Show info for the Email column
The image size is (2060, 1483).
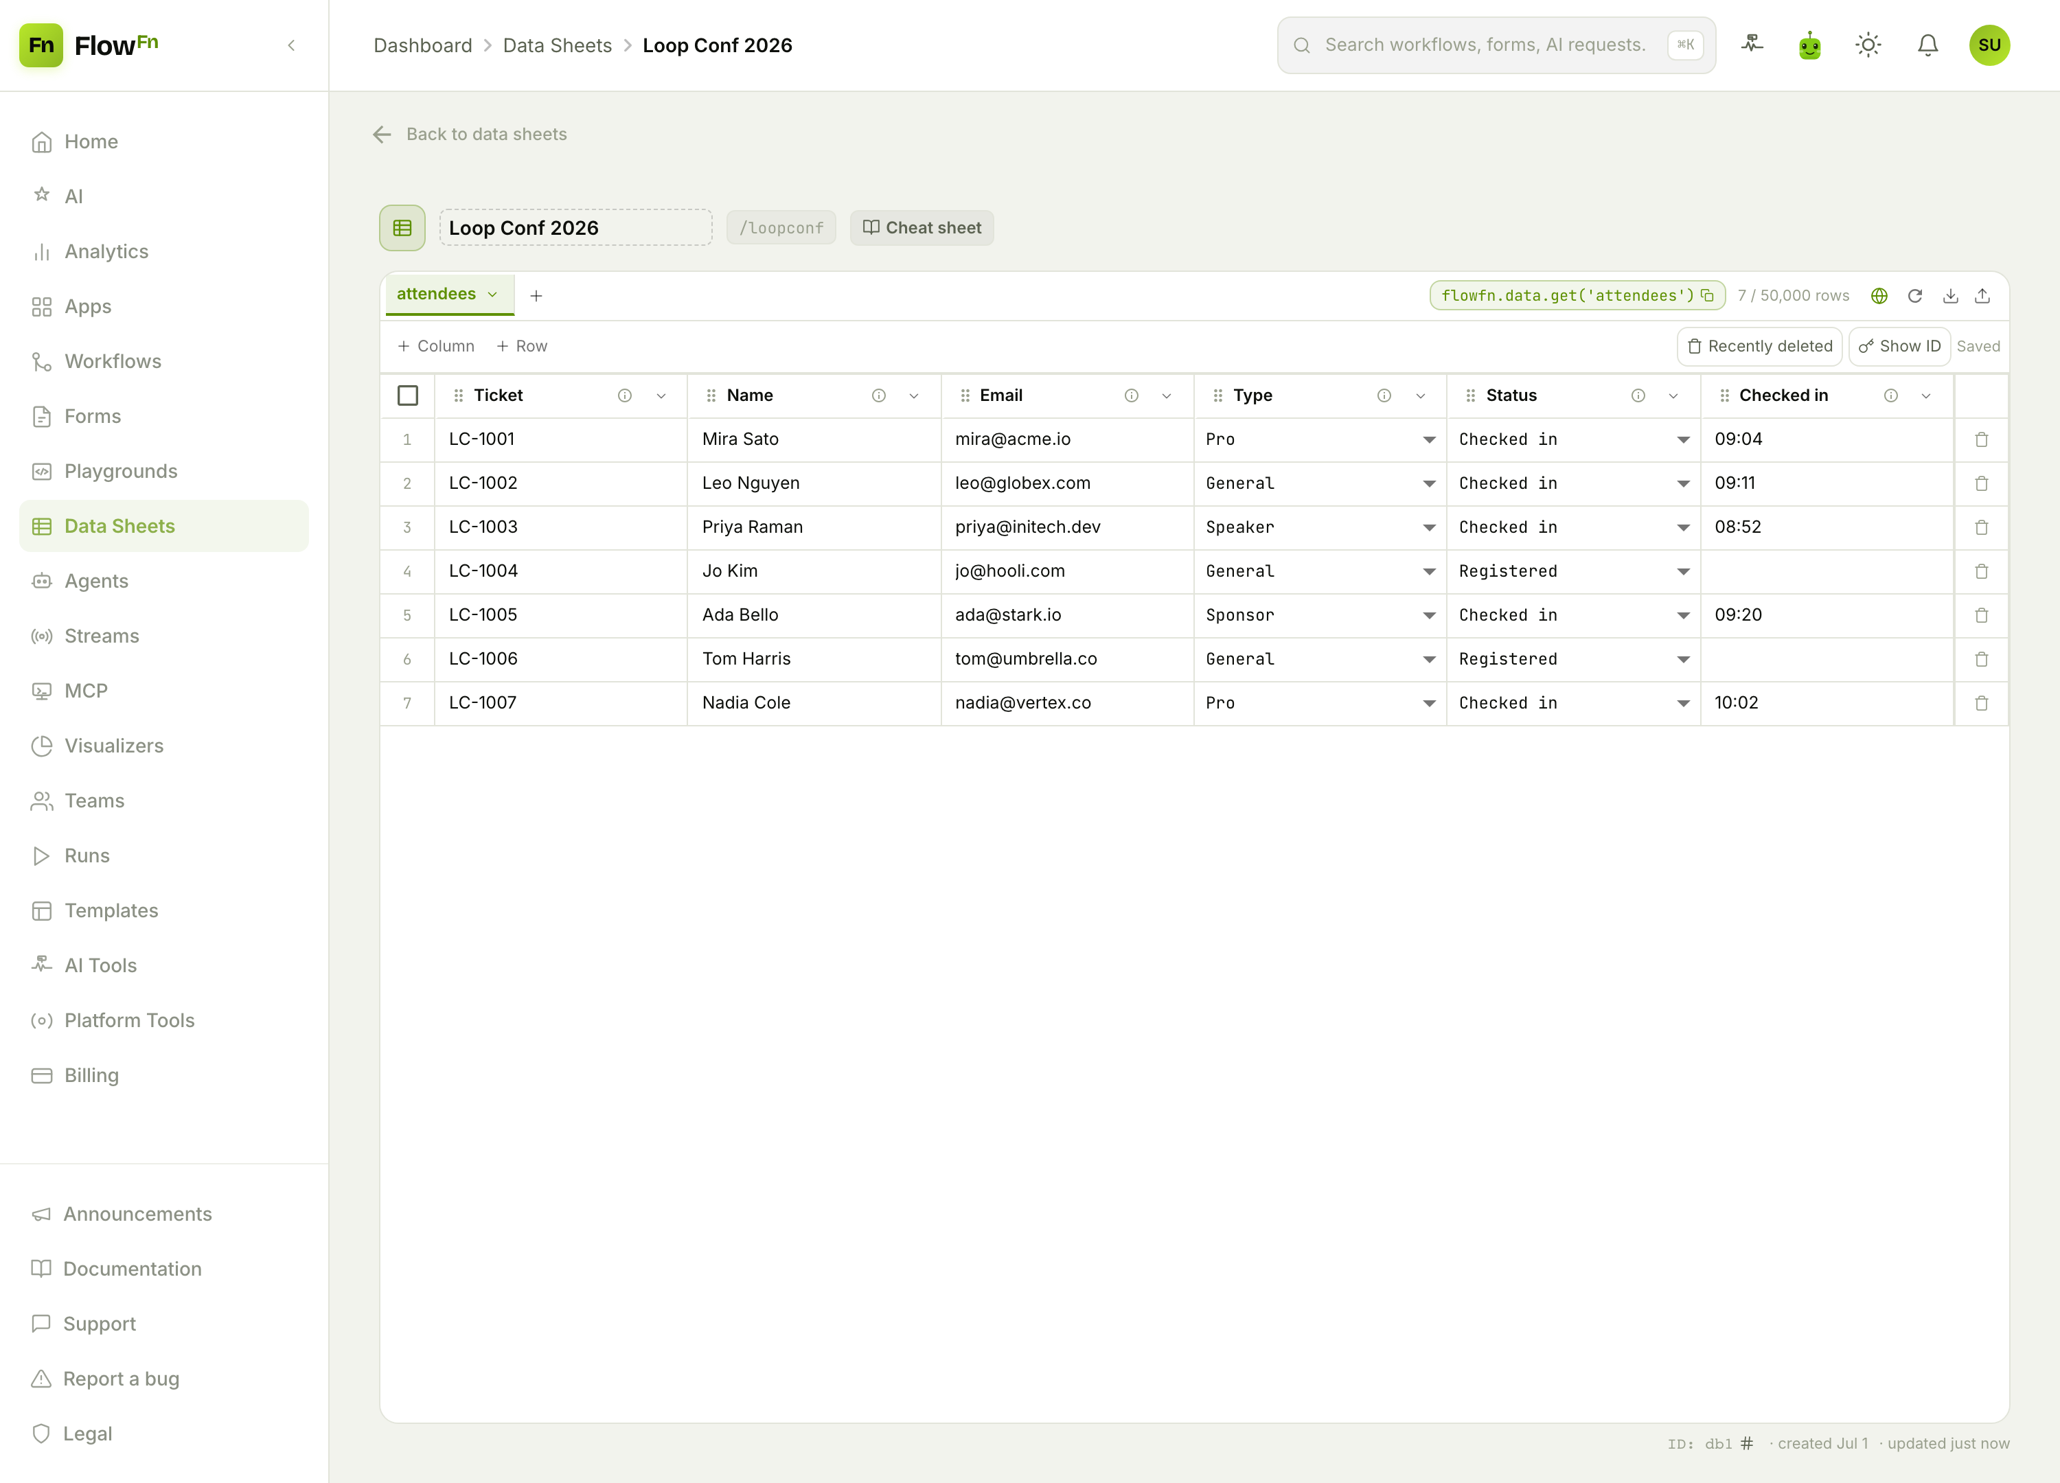click(x=1131, y=396)
